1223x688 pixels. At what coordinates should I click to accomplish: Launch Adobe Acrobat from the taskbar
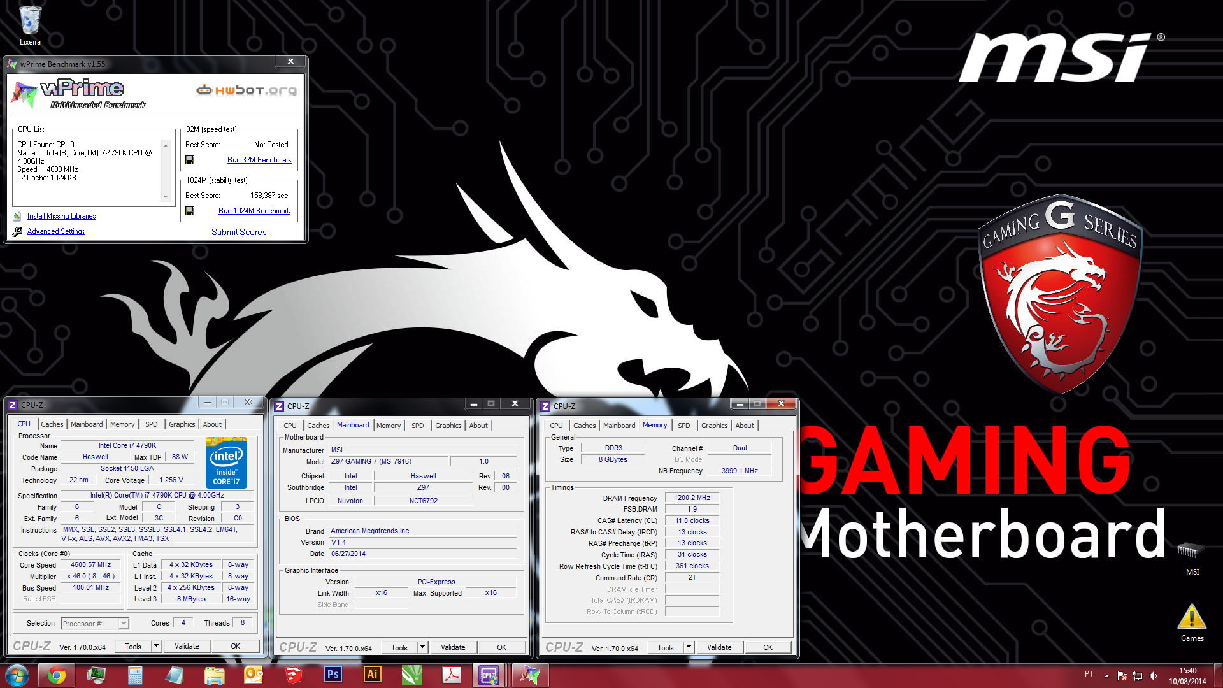coord(452,675)
